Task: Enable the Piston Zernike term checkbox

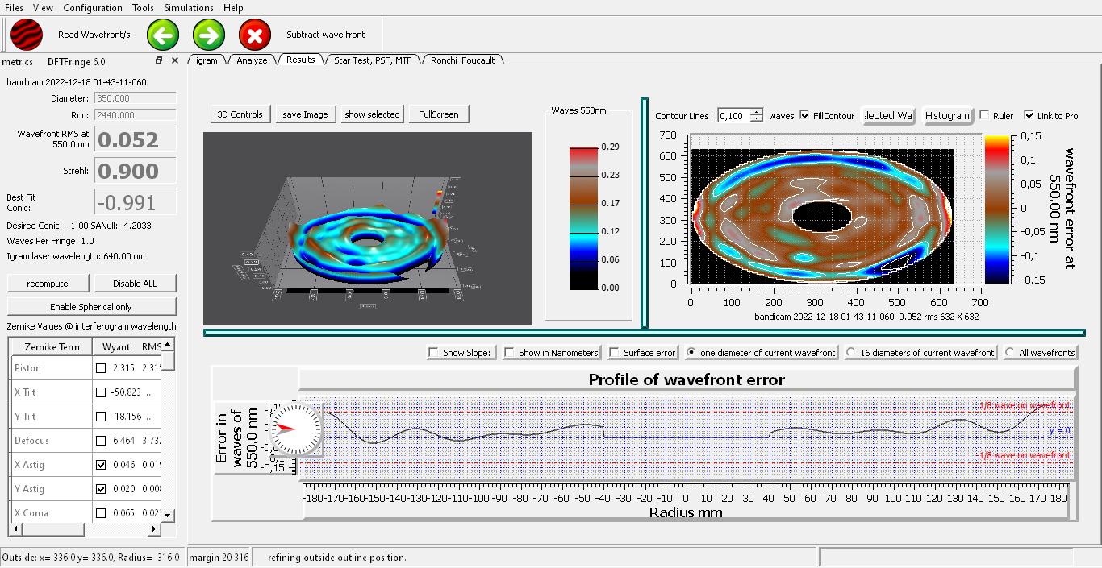Action: click(x=101, y=368)
